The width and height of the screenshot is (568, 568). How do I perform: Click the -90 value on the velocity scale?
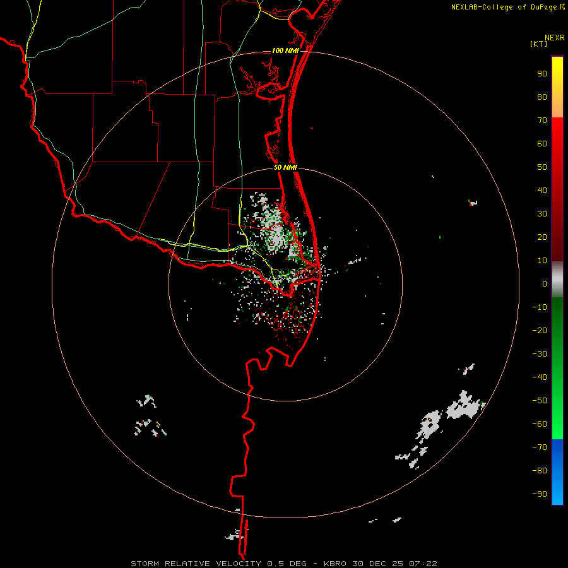tap(540, 494)
